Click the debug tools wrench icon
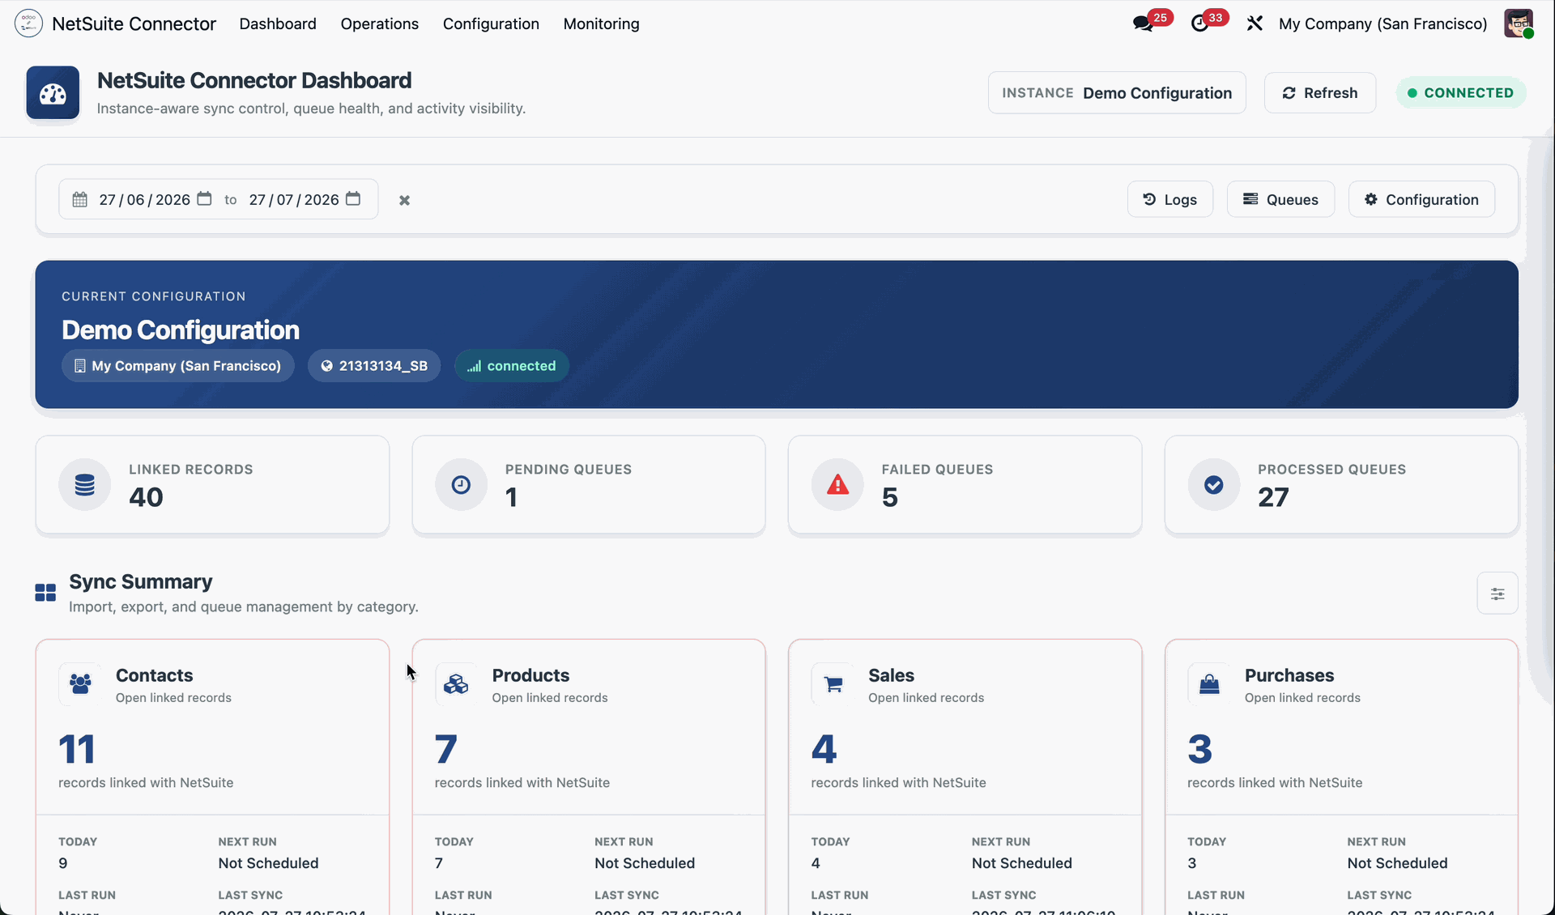This screenshot has width=1555, height=915. 1255,23
